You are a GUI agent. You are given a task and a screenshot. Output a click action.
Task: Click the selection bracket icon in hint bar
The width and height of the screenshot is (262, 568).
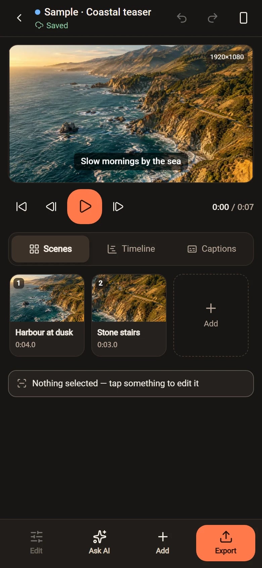22,384
